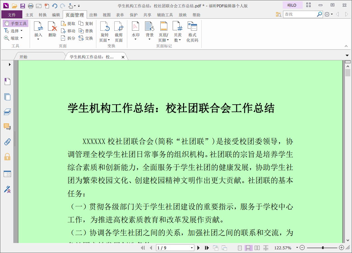The height and width of the screenshot is (253, 352).
Task: Open the 水印 watermark dropdown
Action: (x=135, y=31)
